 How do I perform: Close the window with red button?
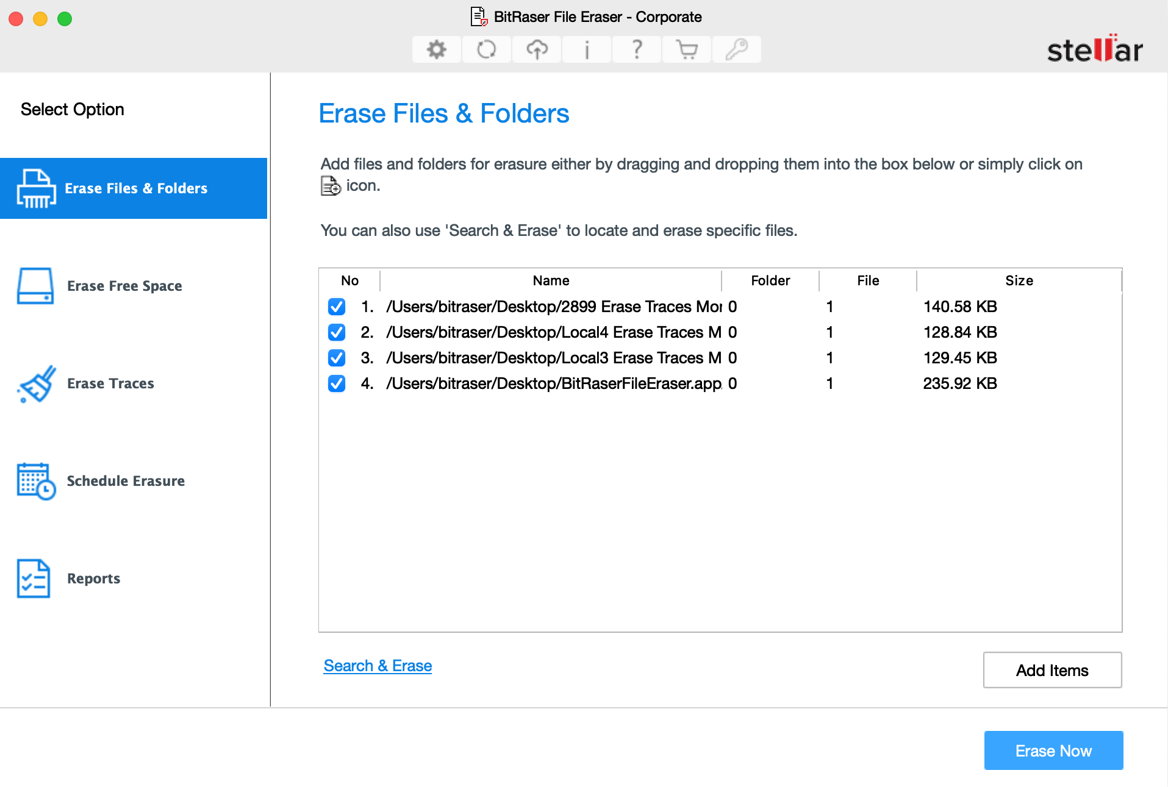coord(16,19)
